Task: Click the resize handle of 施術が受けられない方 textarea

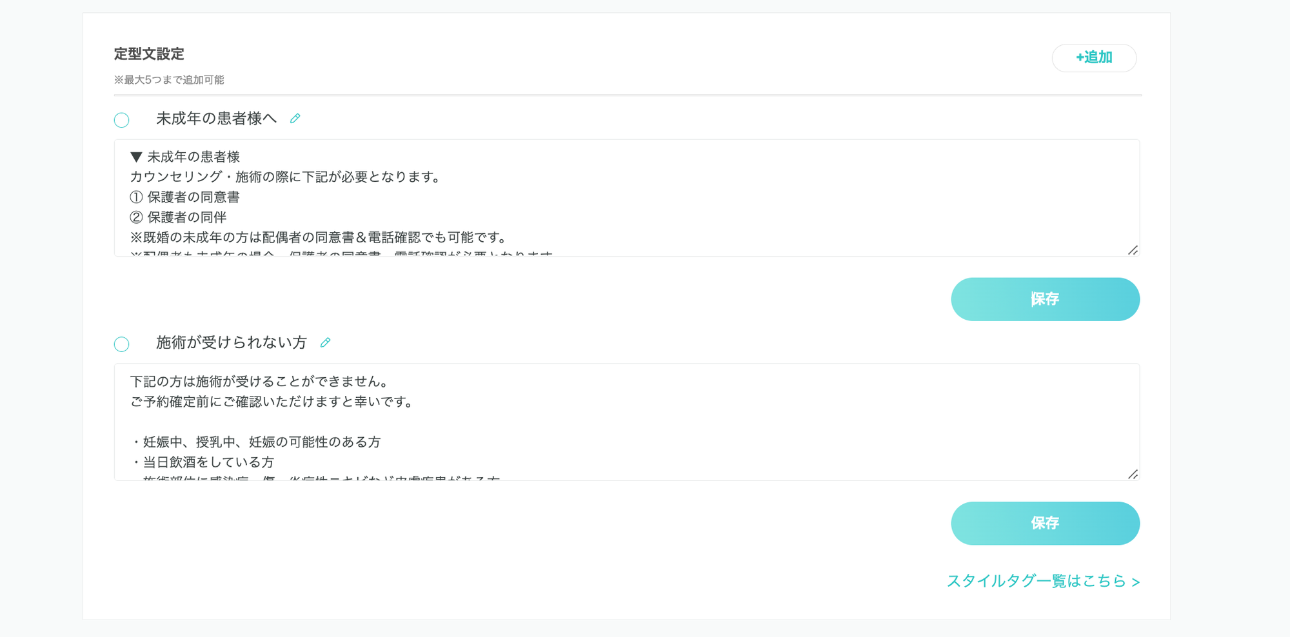Action: point(1133,475)
